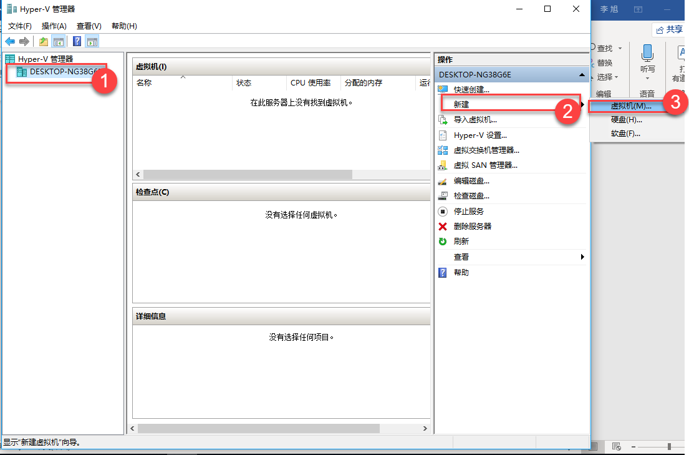Collapse DESKTOP-NG38G6E actions section arrow
689x455 pixels.
[x=582, y=75]
